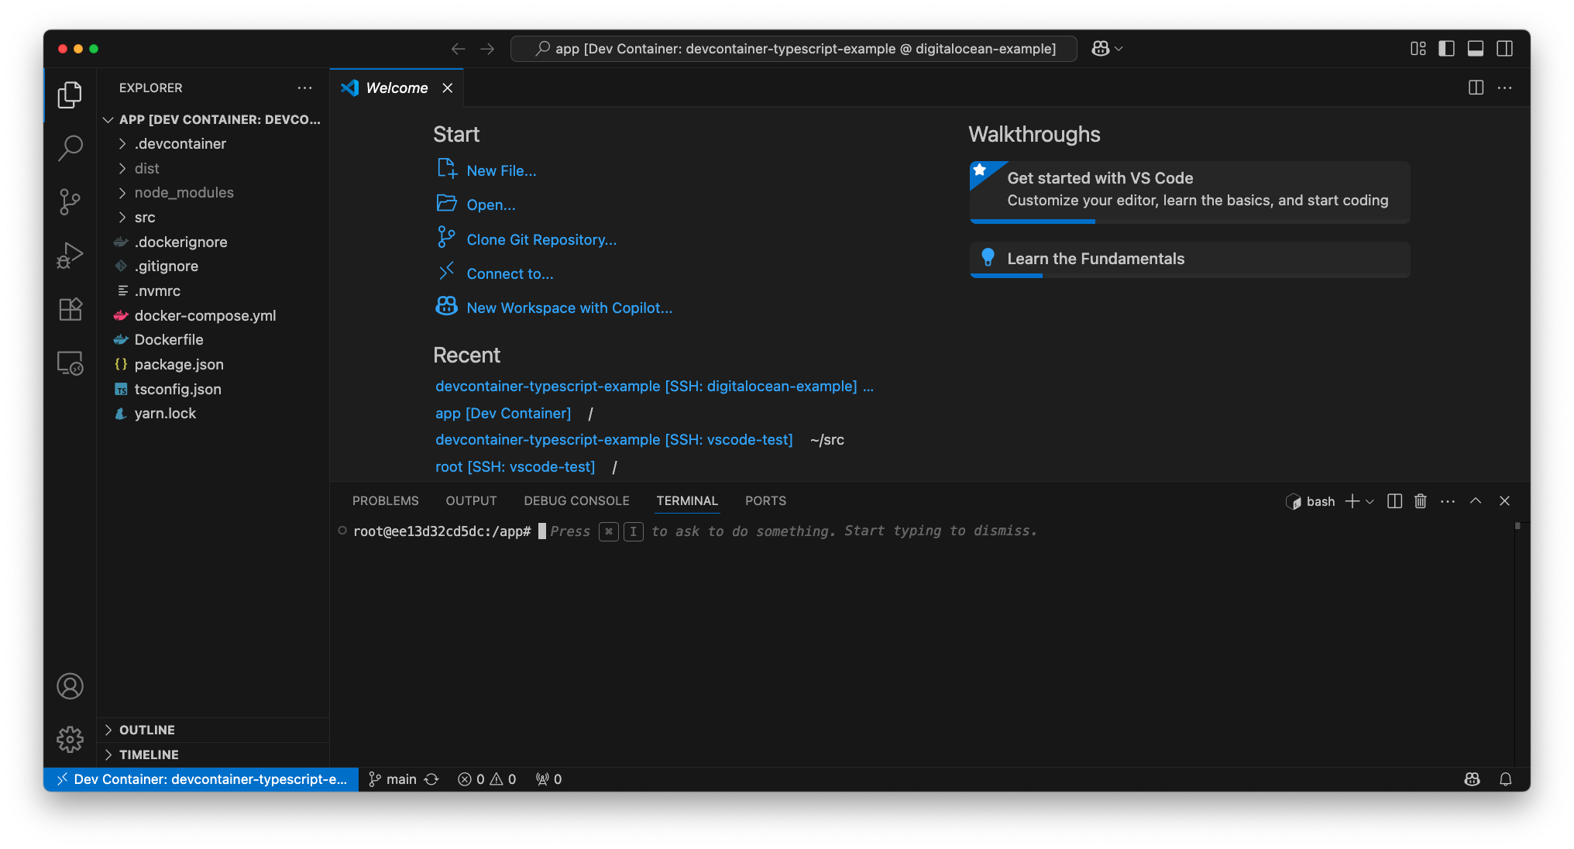Click the main branch in status bar
The image size is (1574, 849).
pyautogui.click(x=394, y=779)
